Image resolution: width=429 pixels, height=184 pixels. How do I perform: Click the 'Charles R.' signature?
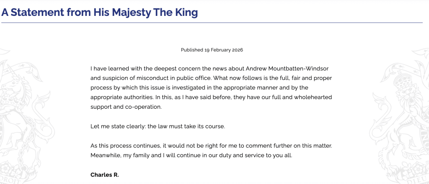pyautogui.click(x=105, y=175)
